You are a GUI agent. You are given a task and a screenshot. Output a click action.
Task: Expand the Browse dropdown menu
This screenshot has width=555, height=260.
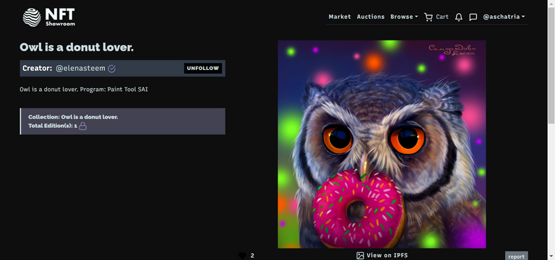(404, 17)
